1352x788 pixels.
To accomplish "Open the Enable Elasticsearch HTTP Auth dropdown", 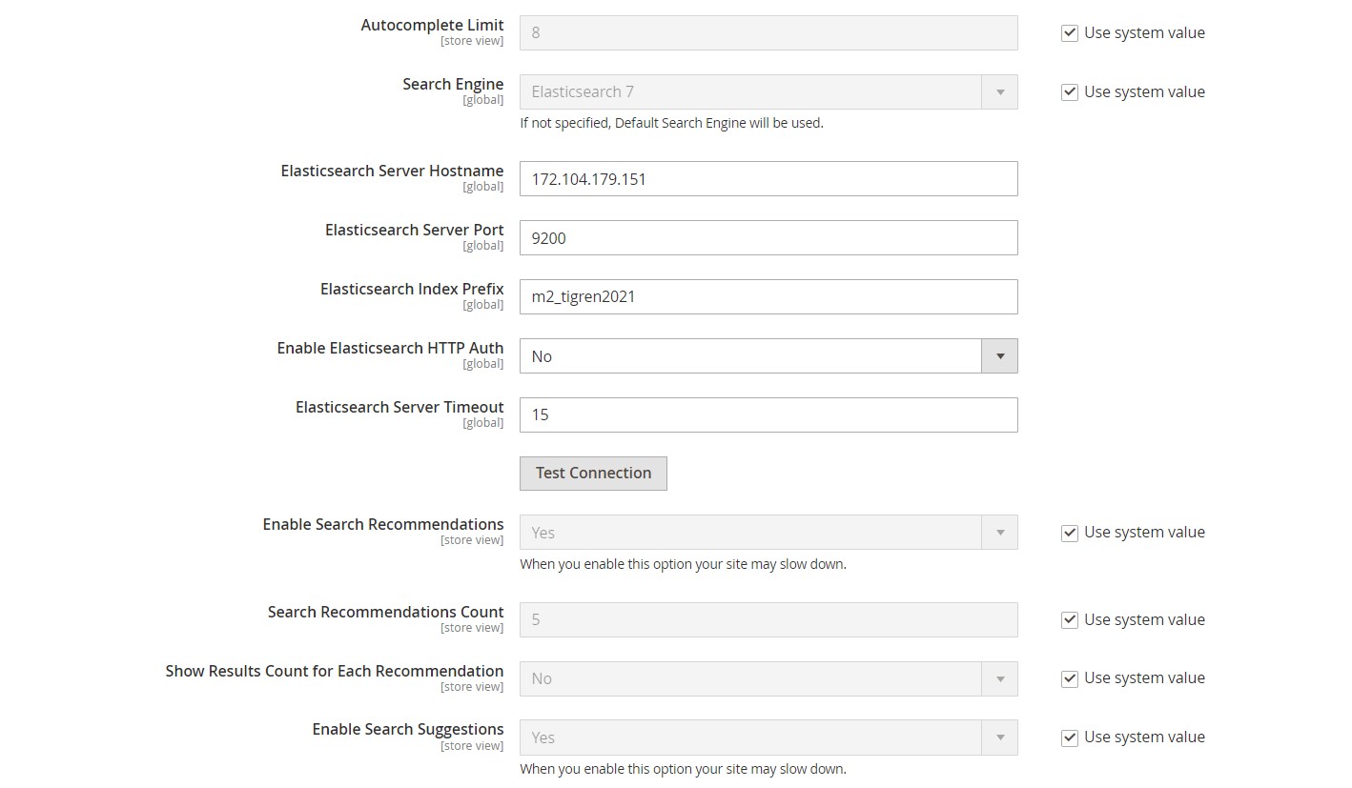I will click(x=768, y=356).
